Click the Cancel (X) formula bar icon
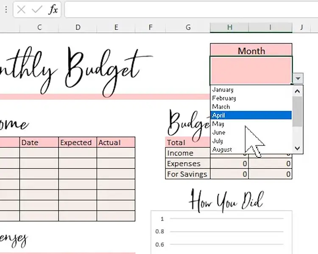This screenshot has width=318, height=254. (21, 9)
